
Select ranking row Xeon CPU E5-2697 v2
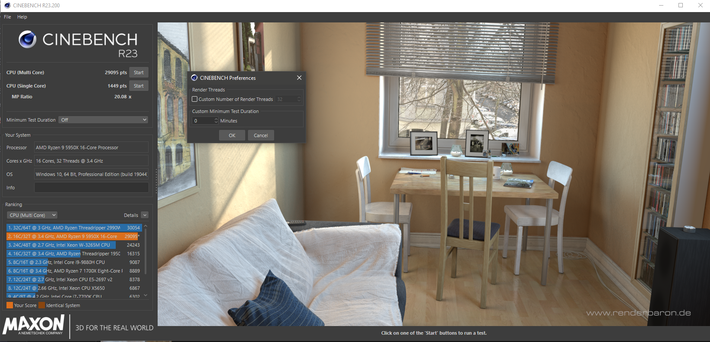[74, 279]
